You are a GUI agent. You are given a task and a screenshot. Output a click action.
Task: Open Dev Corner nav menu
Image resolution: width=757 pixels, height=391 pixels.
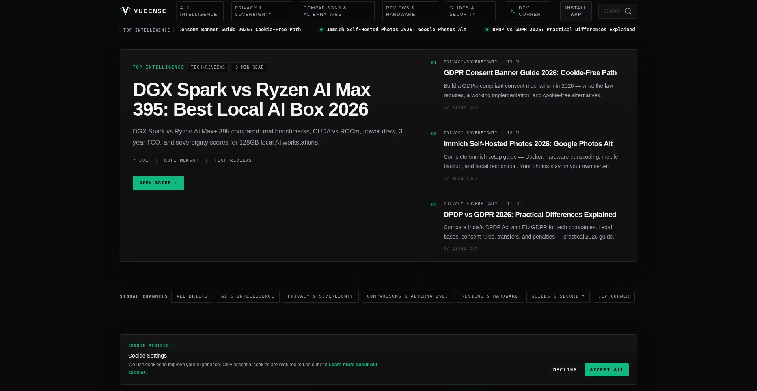click(x=527, y=11)
